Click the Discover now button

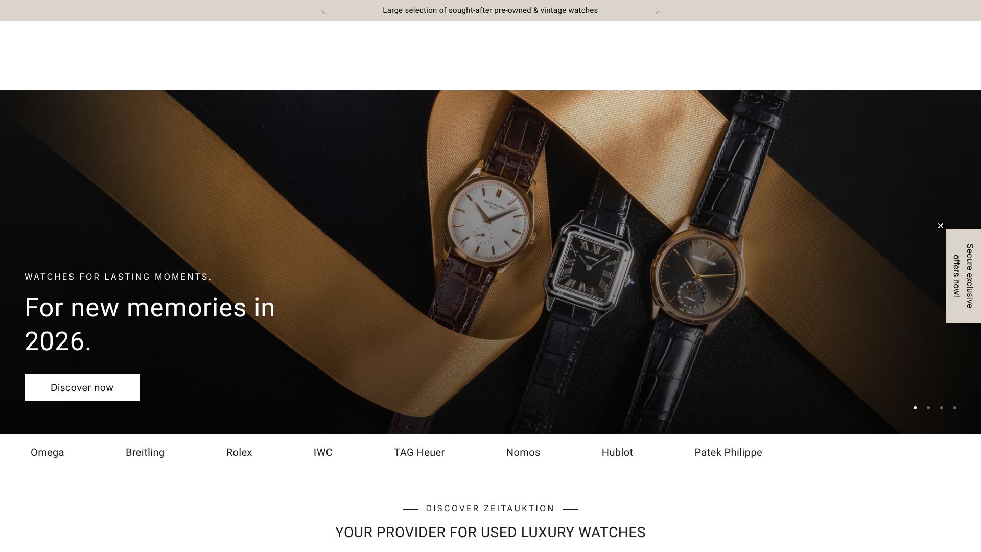point(82,387)
